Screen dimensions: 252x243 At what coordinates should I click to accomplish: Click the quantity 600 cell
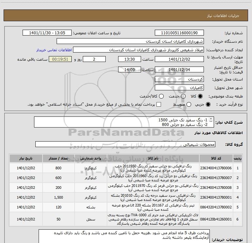(58, 178)
